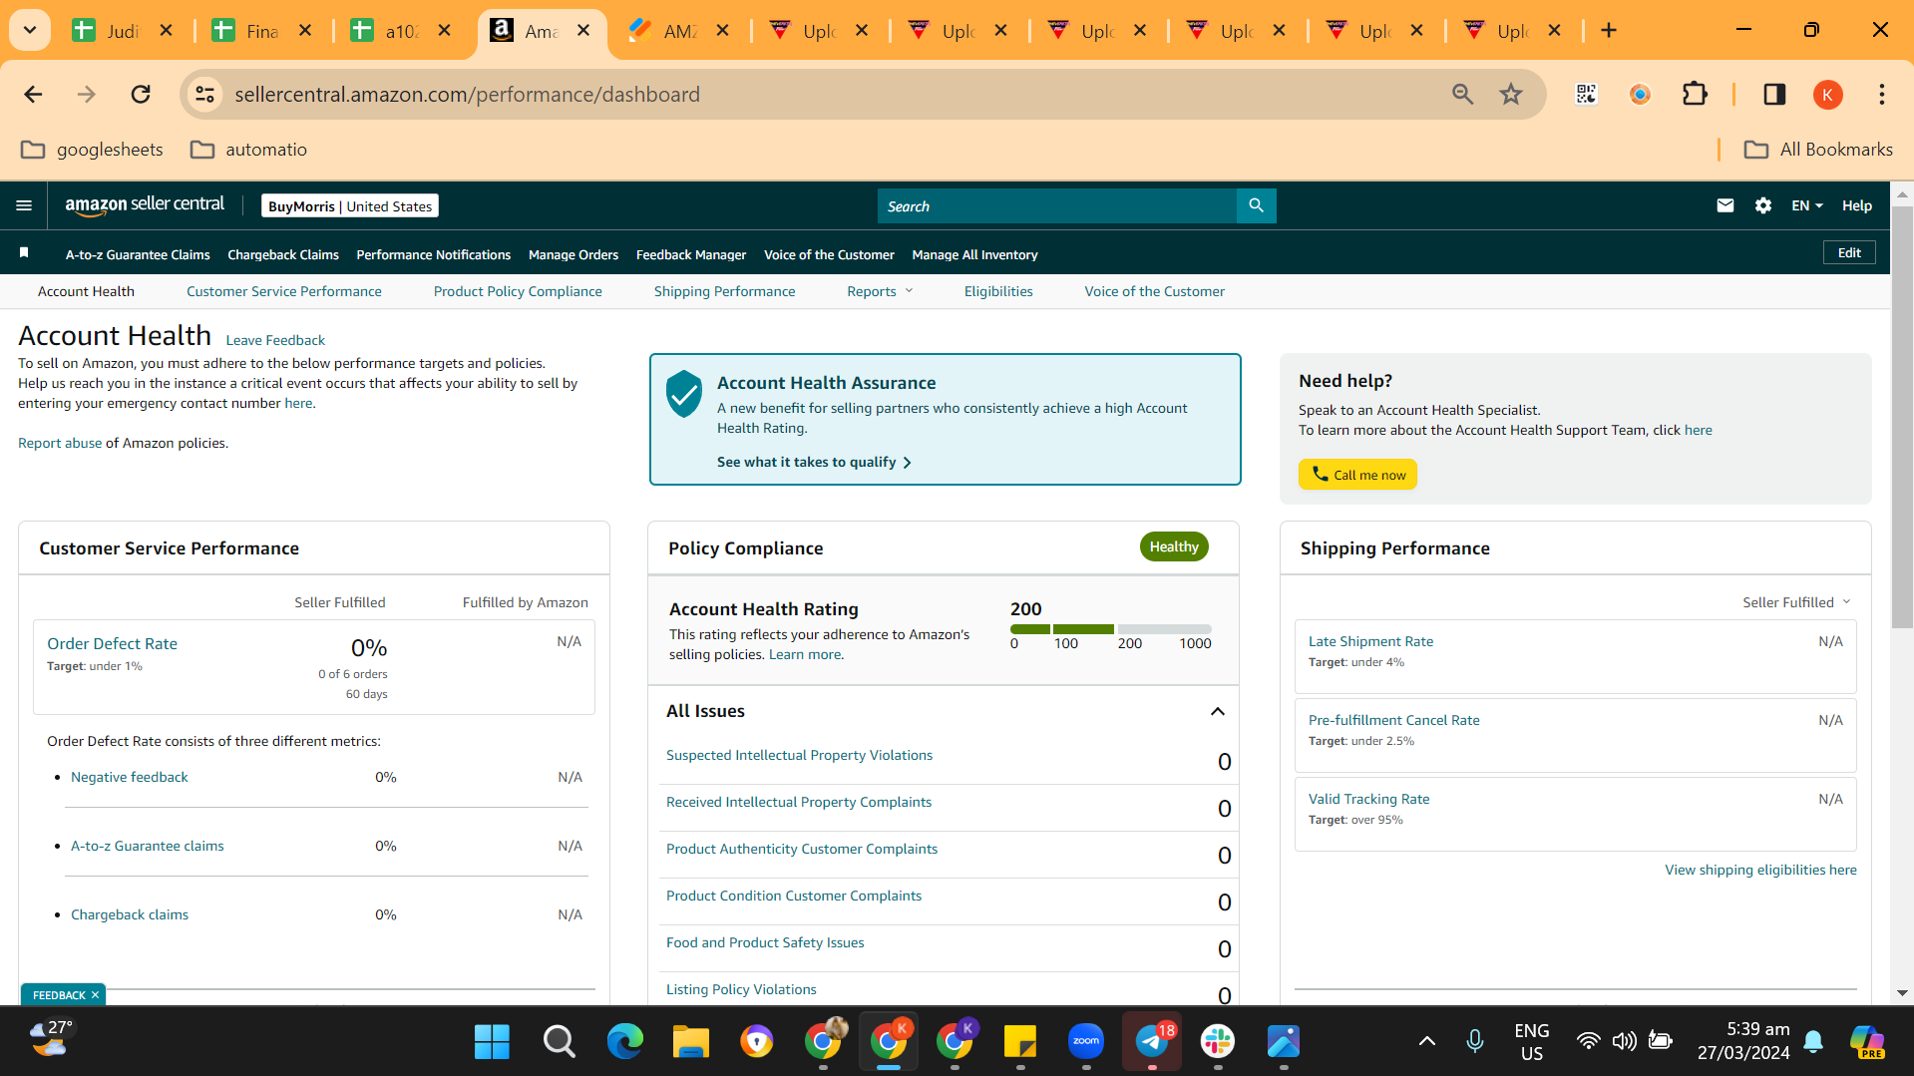
Task: Click the Seller Central search field
Action: coord(1056,205)
